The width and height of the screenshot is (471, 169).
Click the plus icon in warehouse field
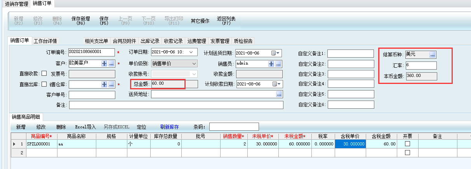104,84
